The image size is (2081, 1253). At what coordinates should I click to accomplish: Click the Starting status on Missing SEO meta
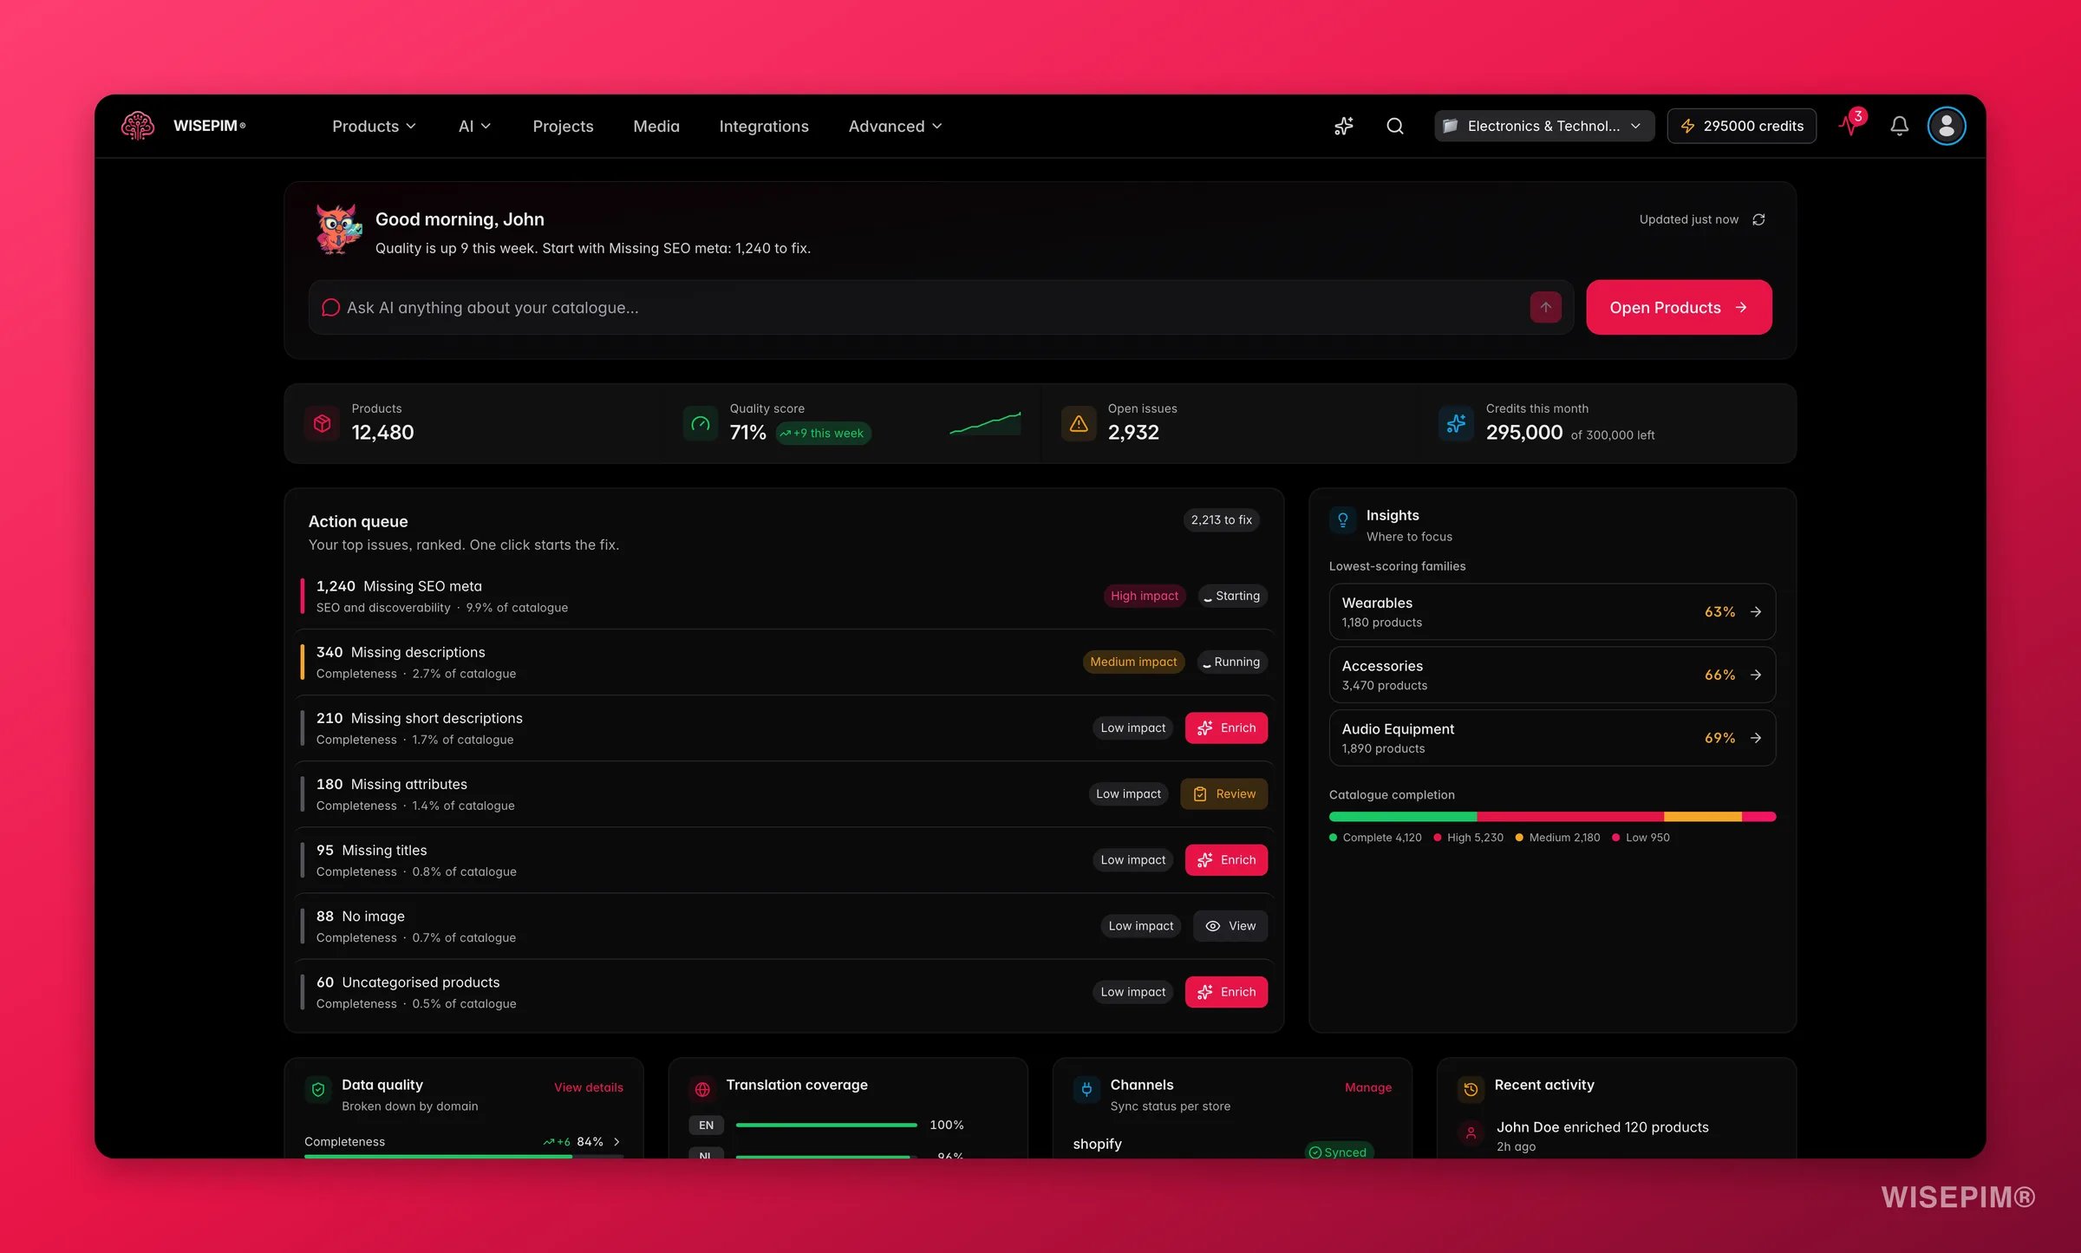[1232, 596]
